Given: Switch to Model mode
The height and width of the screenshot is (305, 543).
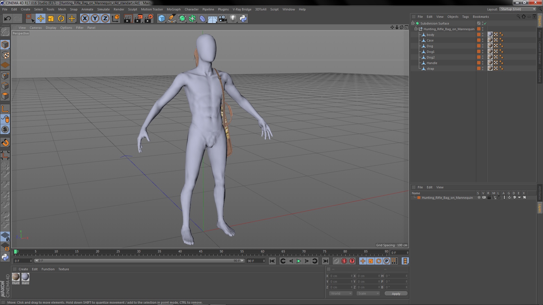Looking at the screenshot, I should 5,45.
